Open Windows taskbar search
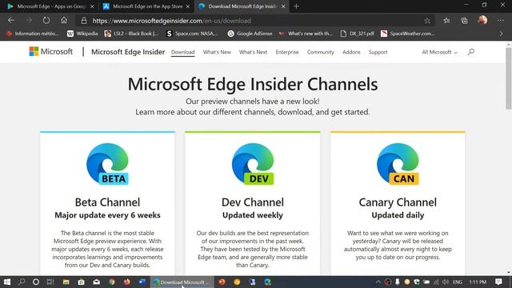The width and height of the screenshot is (512, 288). 22,282
